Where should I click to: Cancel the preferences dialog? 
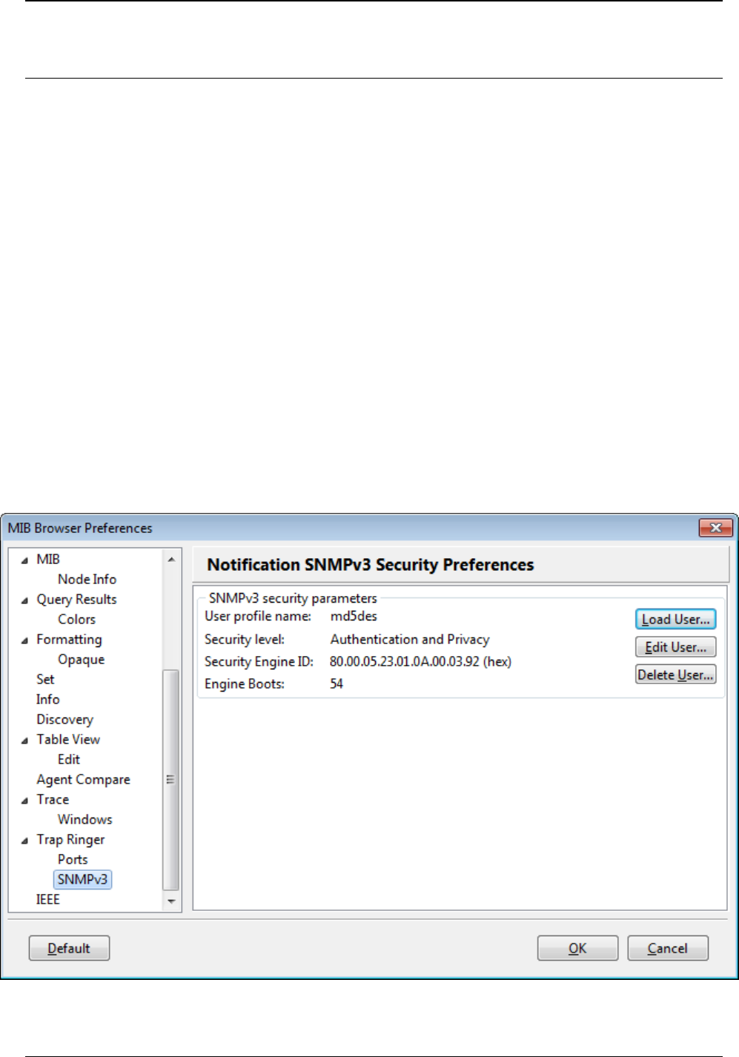(668, 948)
